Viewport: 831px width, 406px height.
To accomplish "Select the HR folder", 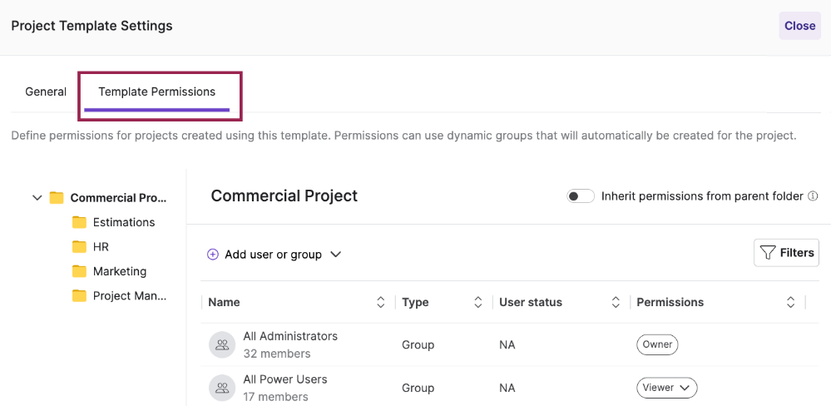I will coord(101,246).
